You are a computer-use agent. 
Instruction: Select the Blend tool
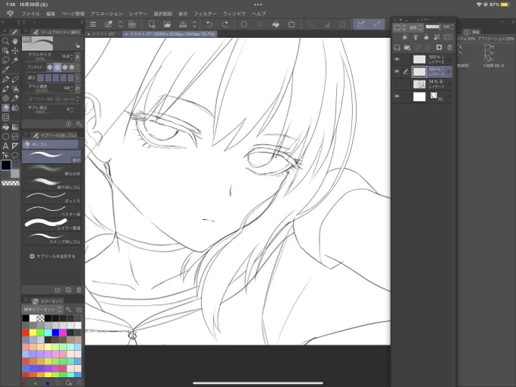(15, 108)
